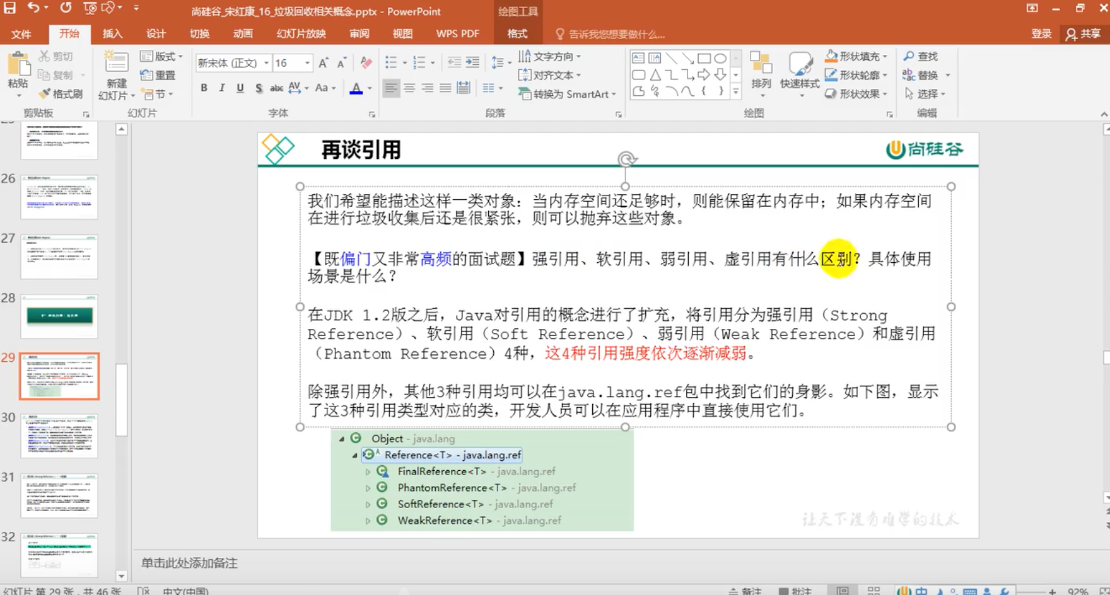Open the 文字方向 text direction dropdown

(549, 56)
